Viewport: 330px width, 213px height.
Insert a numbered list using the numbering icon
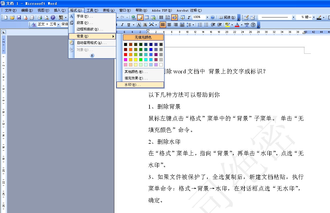pos(200,25)
